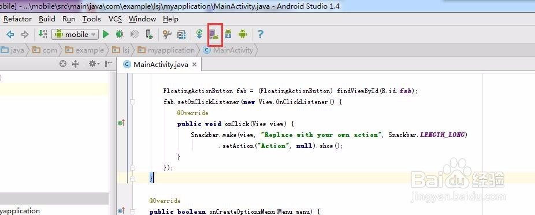The height and width of the screenshot is (215, 535).
Task: Open the Window menu
Action: click(x=142, y=19)
